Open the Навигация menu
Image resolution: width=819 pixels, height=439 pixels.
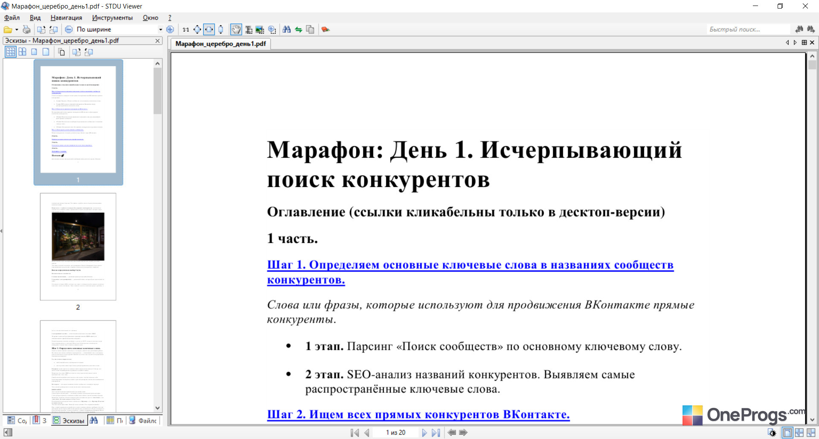pyautogui.click(x=66, y=17)
